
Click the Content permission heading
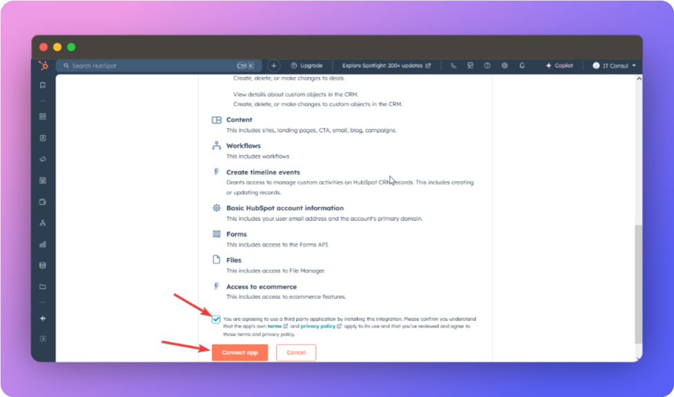coord(239,119)
